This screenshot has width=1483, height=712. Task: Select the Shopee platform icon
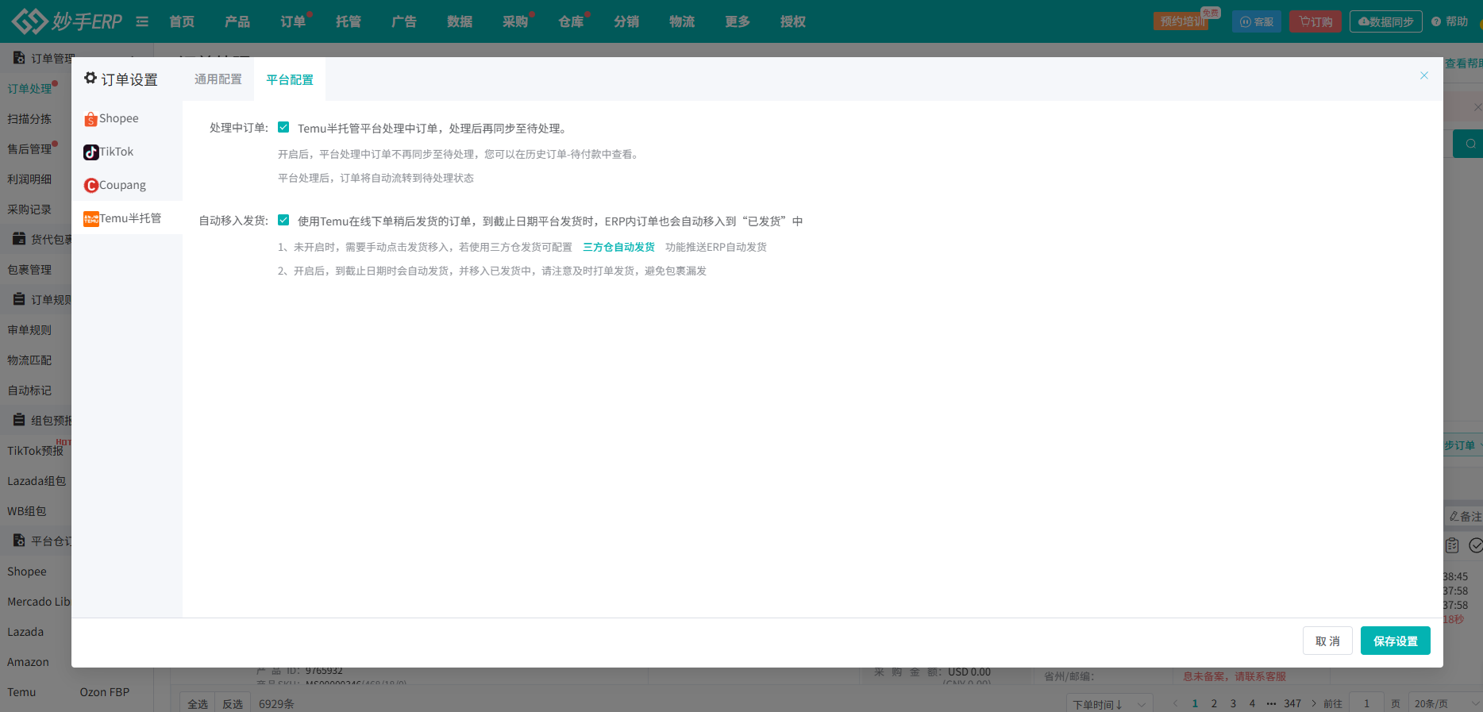(91, 119)
